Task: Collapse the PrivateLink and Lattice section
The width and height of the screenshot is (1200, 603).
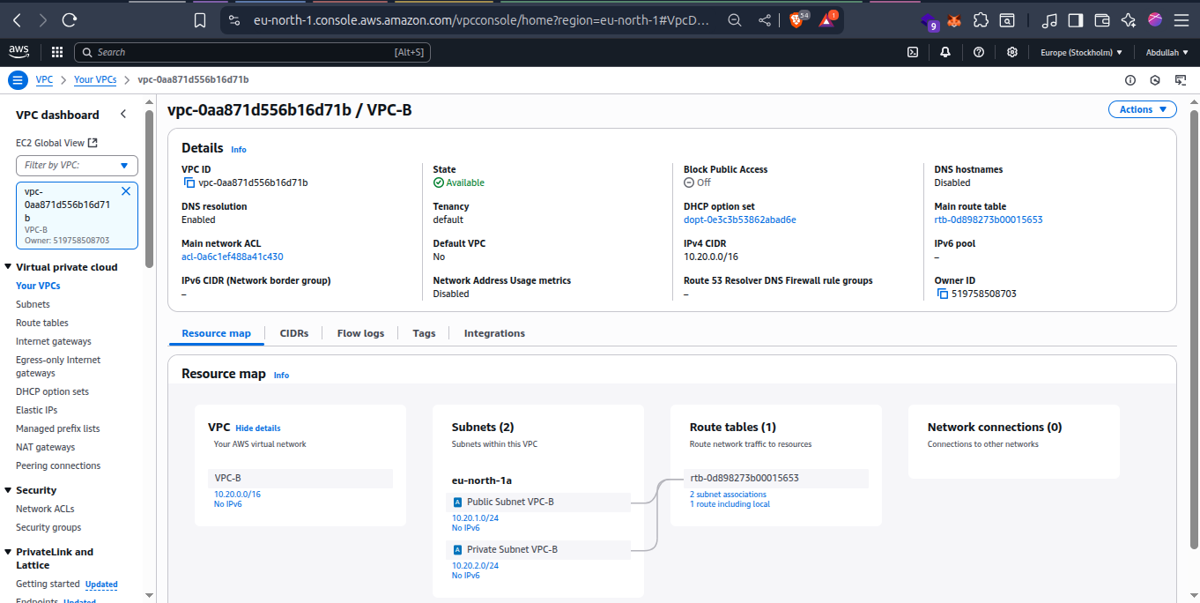Action: click(x=8, y=552)
